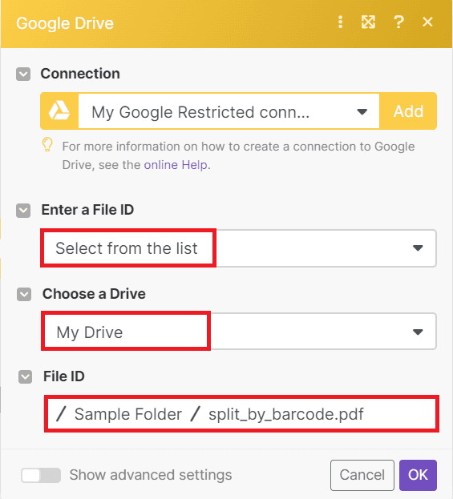This screenshot has width=453, height=499.
Task: Add a new Google connection
Action: pos(408,111)
